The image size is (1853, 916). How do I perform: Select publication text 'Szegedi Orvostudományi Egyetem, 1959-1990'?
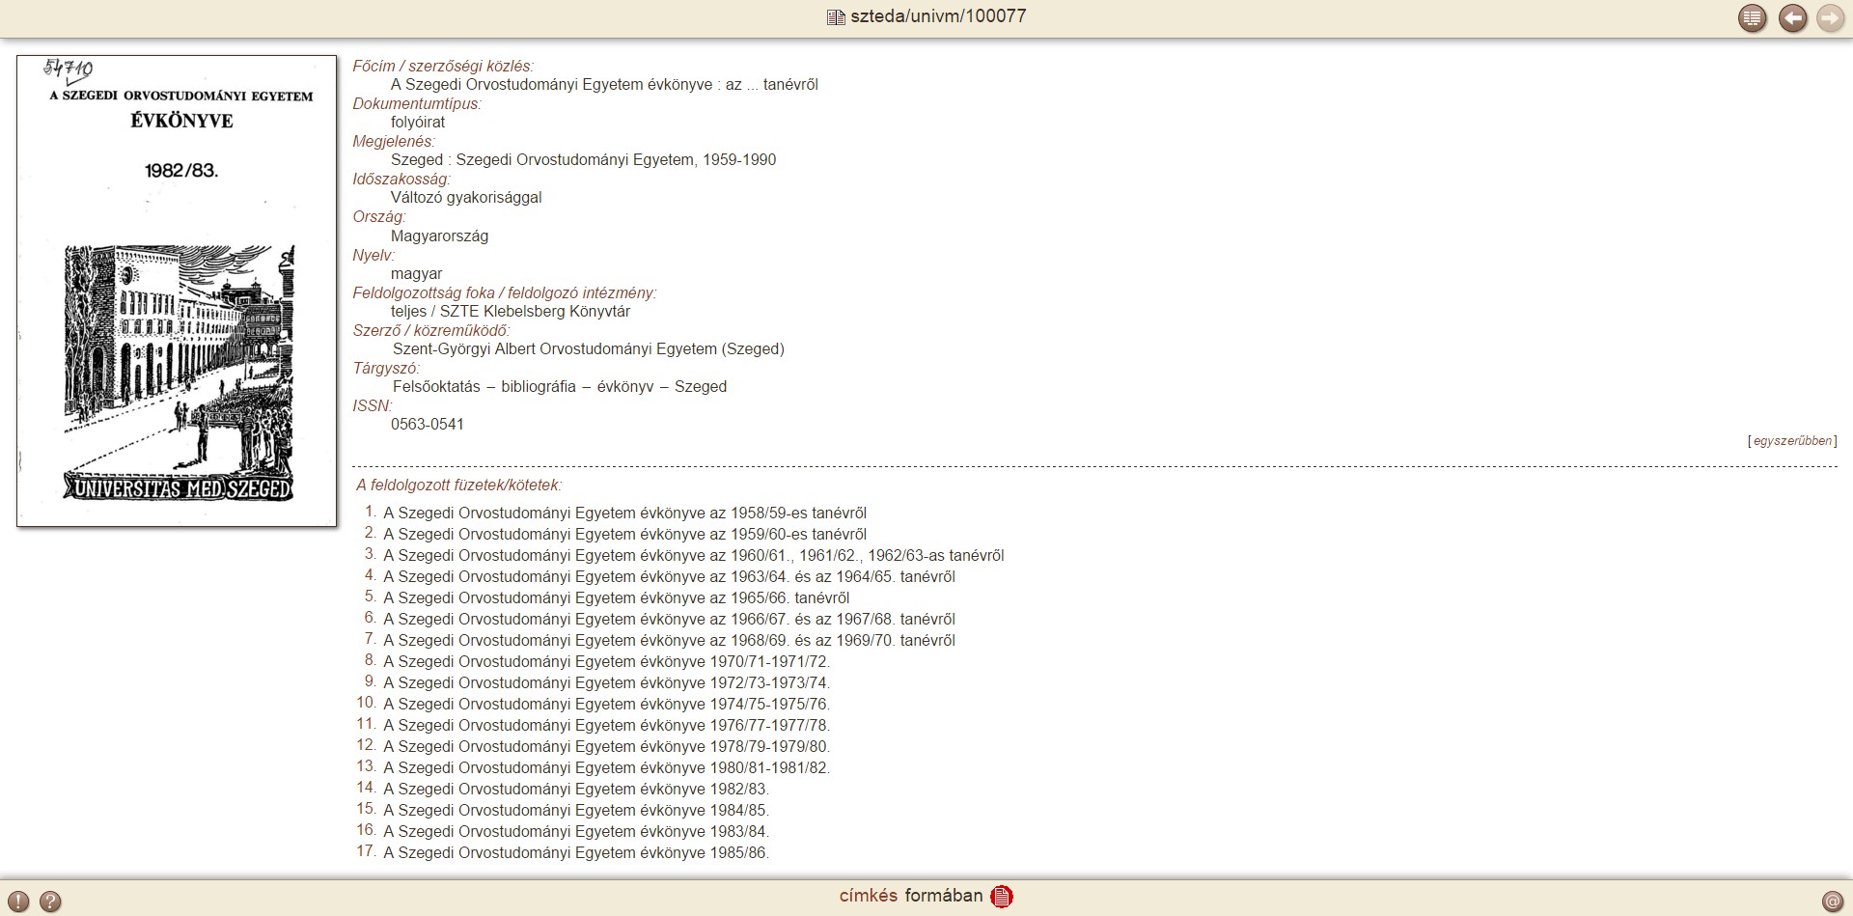[x=616, y=160]
